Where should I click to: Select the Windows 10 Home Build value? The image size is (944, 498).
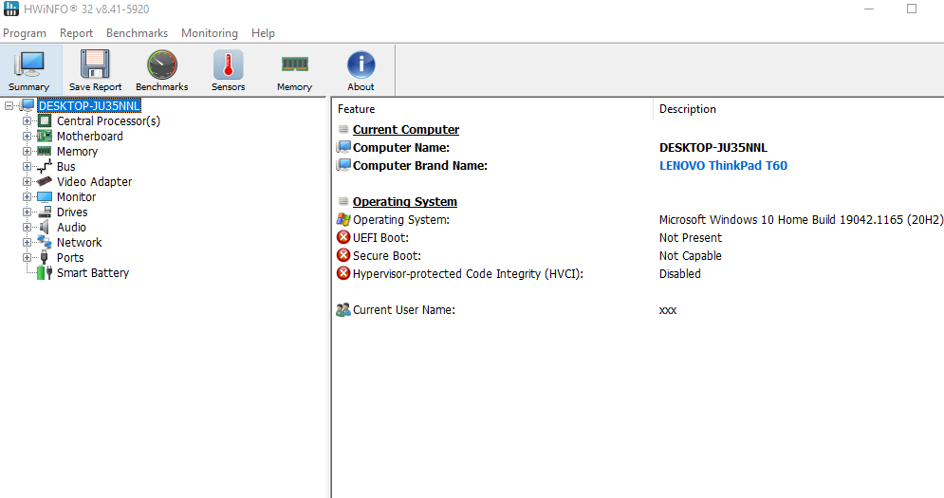pos(801,220)
